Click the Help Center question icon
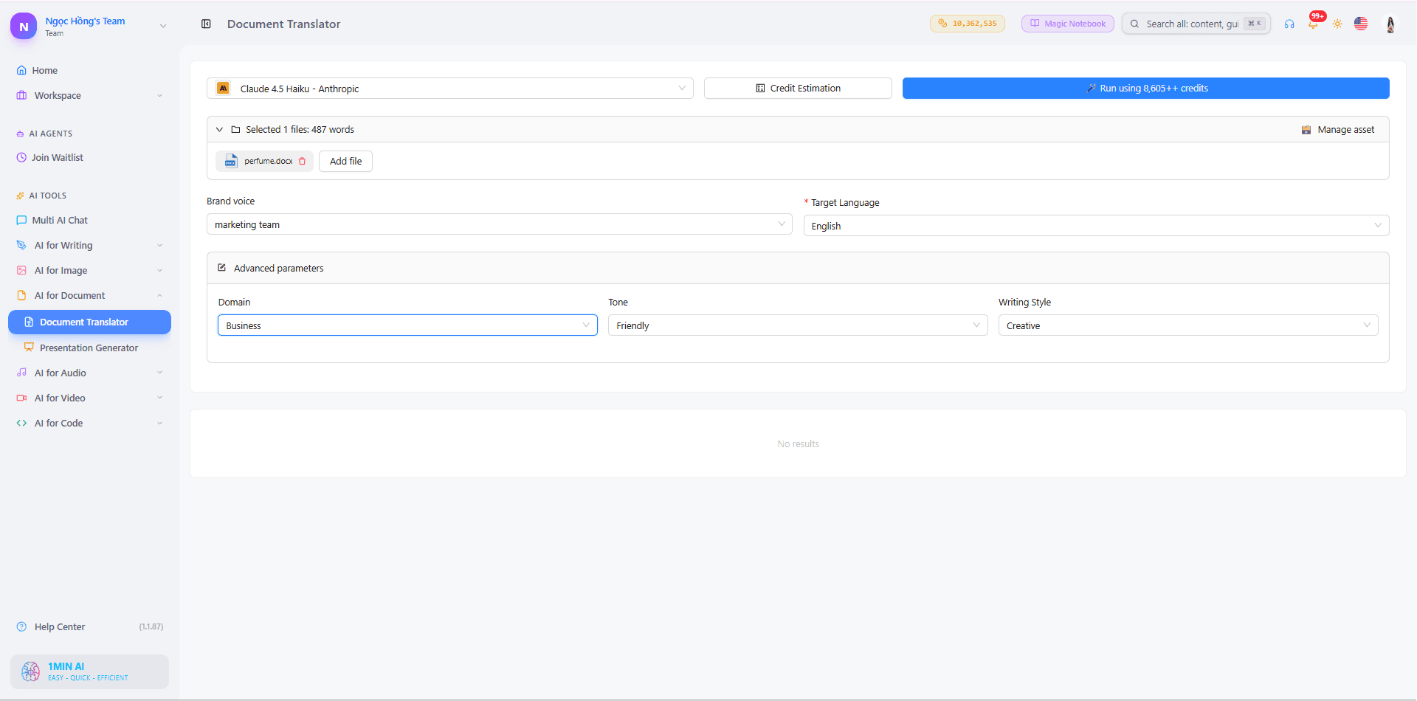The image size is (1417, 701). click(x=21, y=626)
